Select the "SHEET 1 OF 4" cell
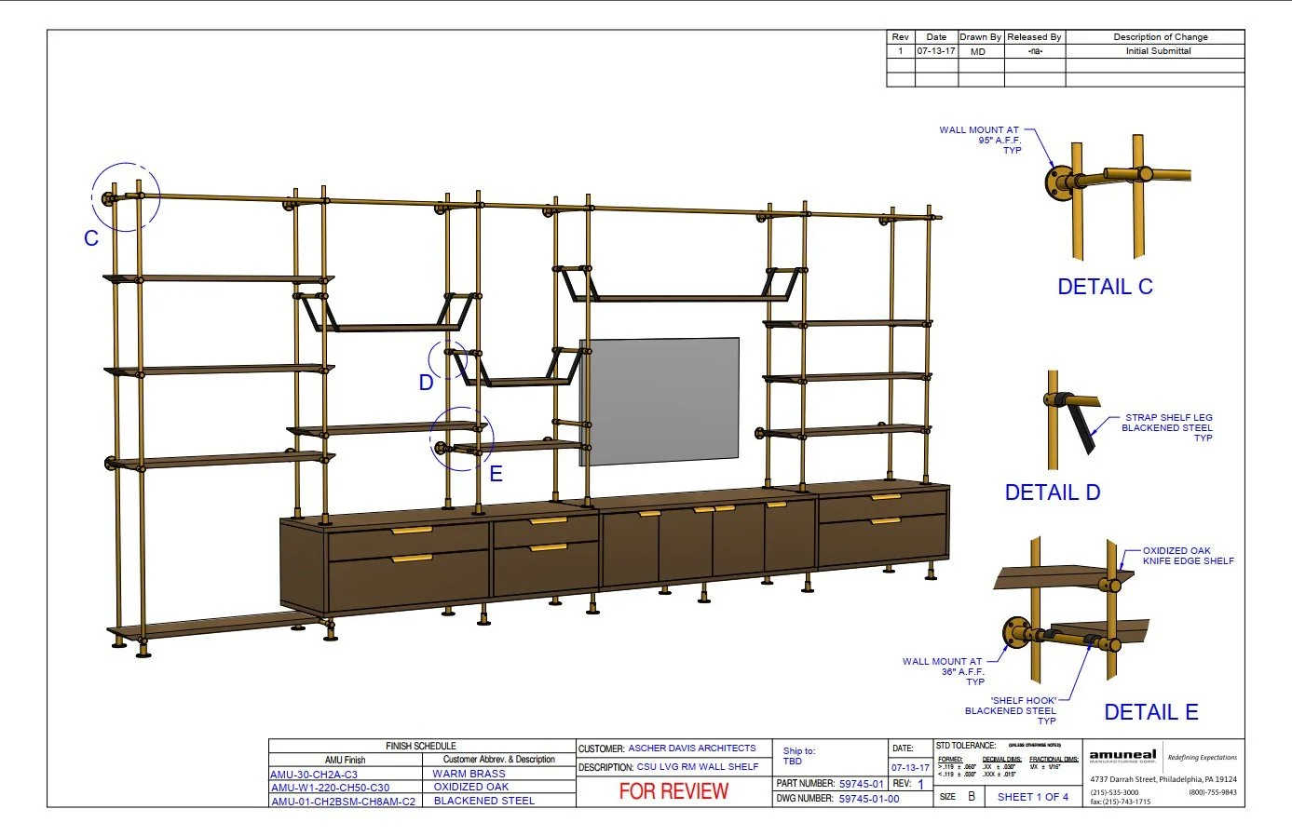 [x=1033, y=797]
